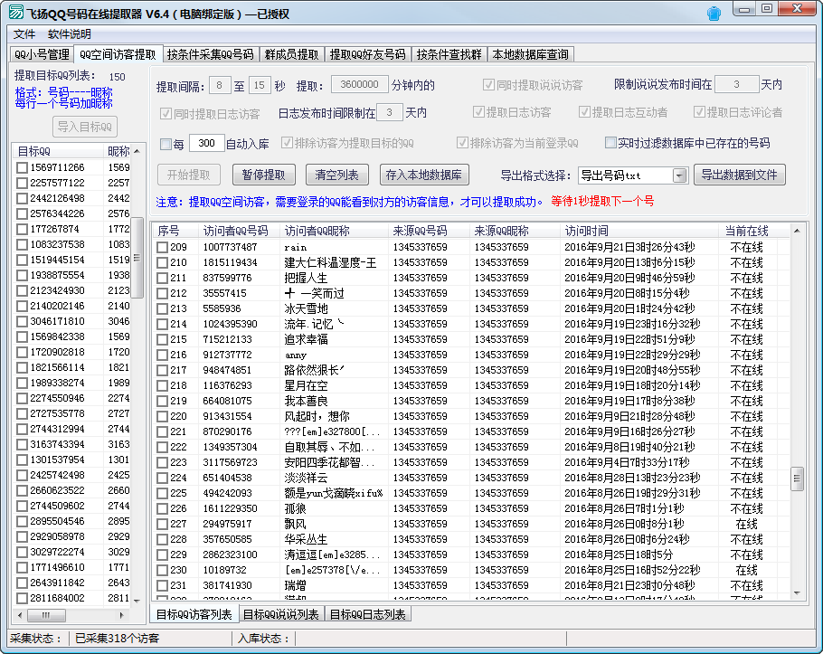Screen dimensions: 823x654
Task: Switch to the 提取QQ好友号码 tab
Action: point(367,54)
